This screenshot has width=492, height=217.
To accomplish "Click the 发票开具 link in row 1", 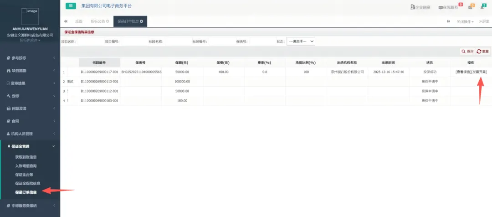I will (479, 72).
